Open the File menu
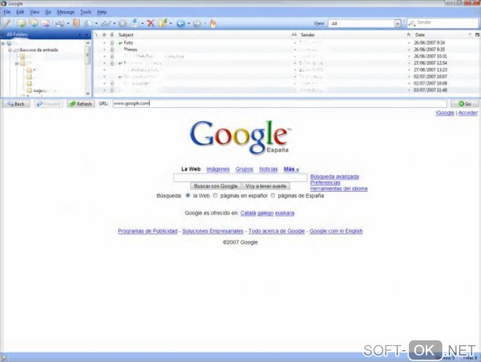 point(7,12)
